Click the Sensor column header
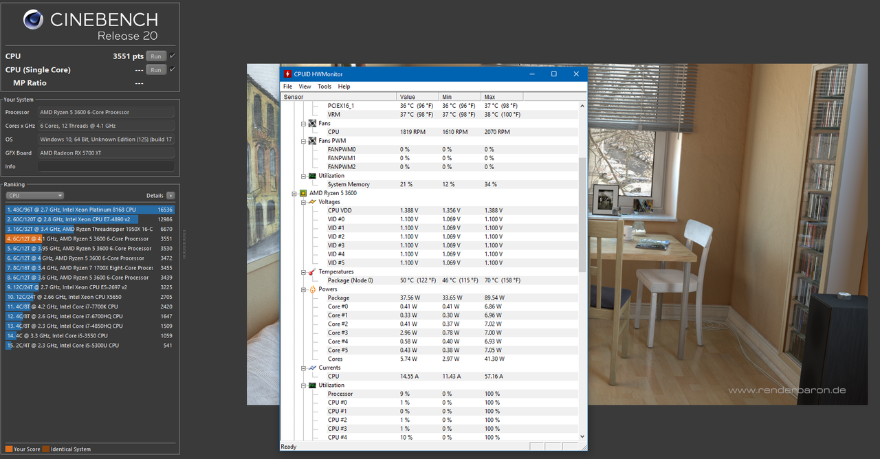The height and width of the screenshot is (459, 880). point(339,97)
